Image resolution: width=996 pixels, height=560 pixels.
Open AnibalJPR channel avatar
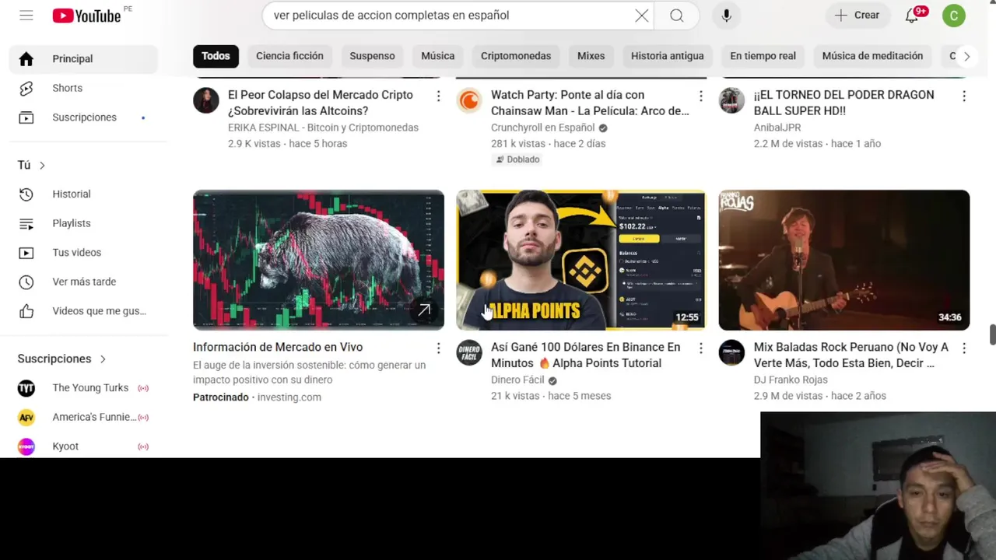731,100
